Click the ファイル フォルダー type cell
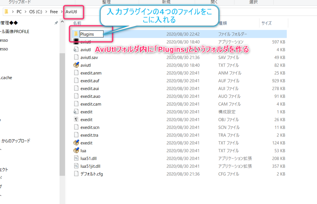 tap(233, 34)
